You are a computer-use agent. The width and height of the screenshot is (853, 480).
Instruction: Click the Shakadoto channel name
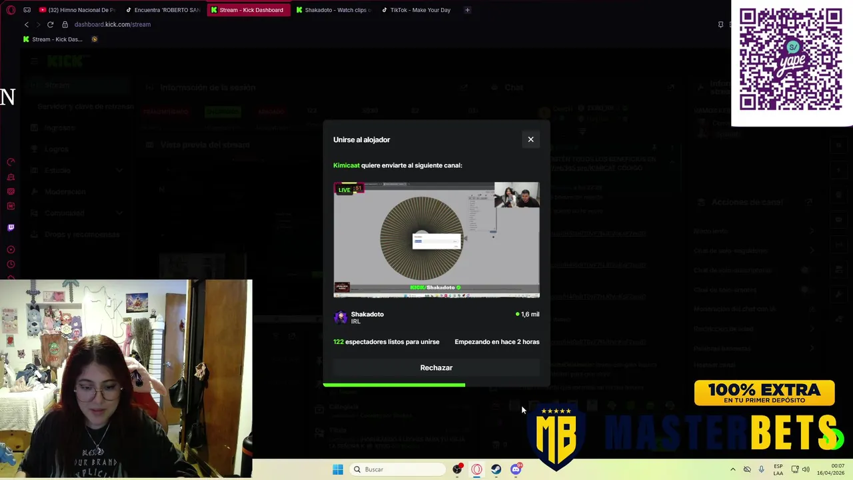click(x=367, y=314)
